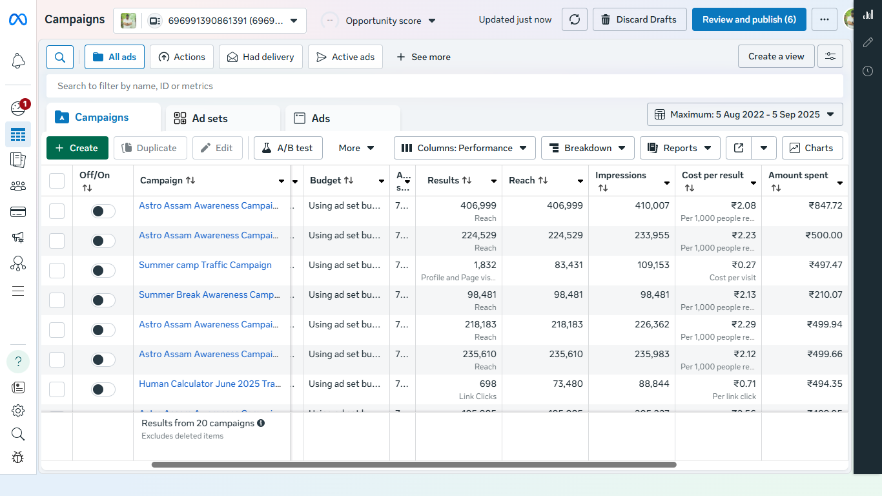Expand the Opportunity score dropdown
This screenshot has height=496, width=882.
coord(431,20)
